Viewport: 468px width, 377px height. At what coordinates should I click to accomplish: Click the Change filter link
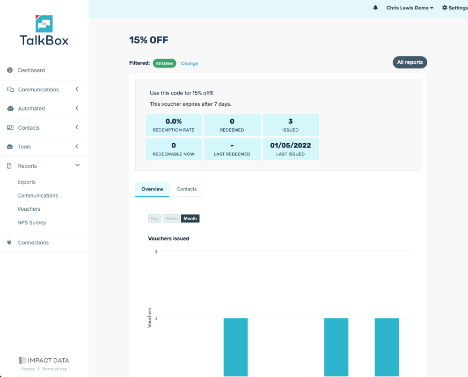point(190,64)
